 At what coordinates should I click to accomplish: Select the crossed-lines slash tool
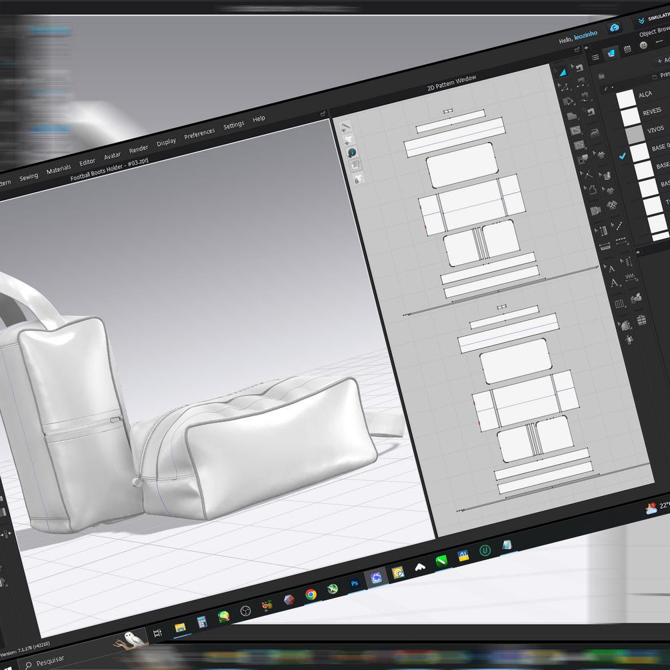click(x=586, y=175)
